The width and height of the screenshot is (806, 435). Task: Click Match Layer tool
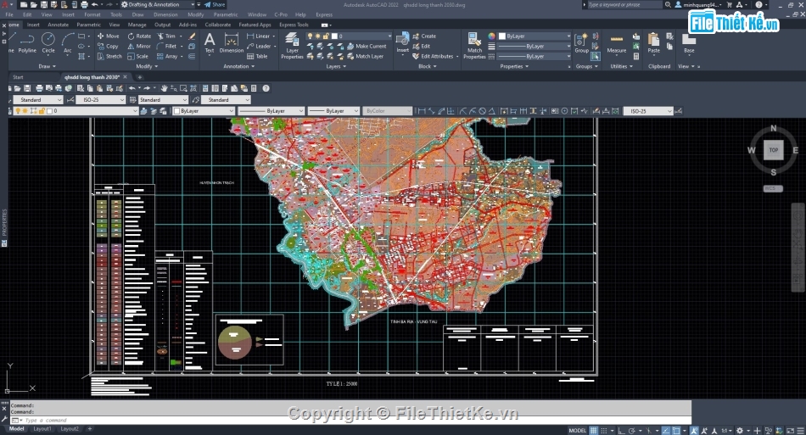[x=366, y=57]
